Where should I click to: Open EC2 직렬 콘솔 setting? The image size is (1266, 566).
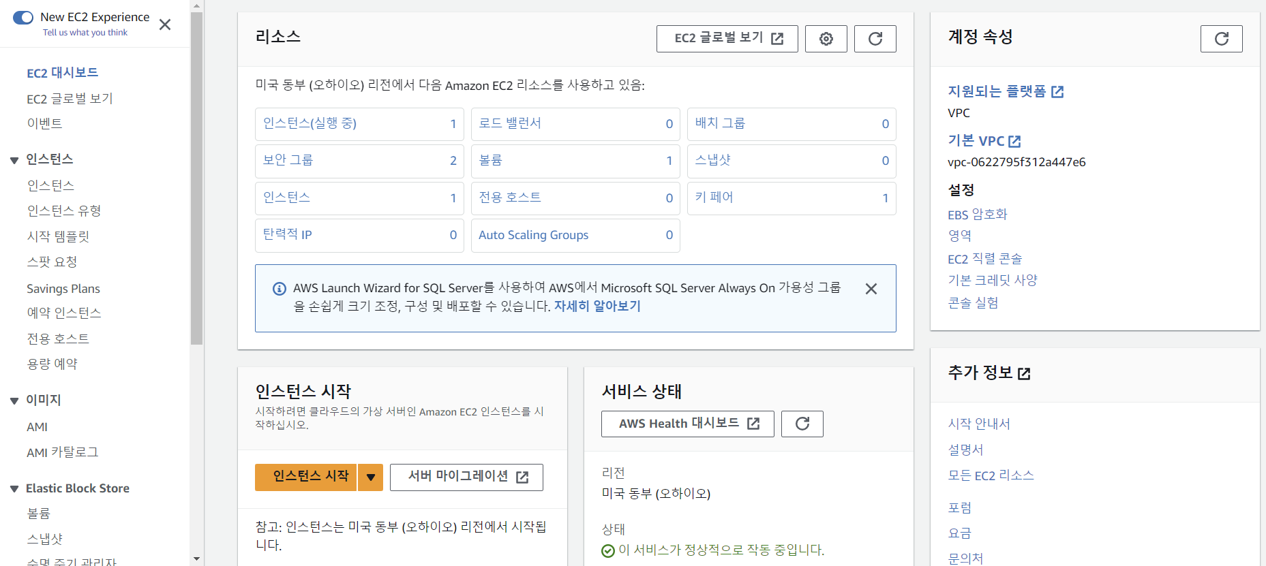pyautogui.click(x=985, y=259)
